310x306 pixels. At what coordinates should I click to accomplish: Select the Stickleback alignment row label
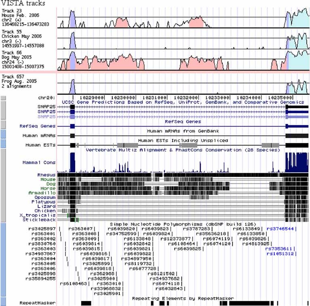tap(39, 220)
